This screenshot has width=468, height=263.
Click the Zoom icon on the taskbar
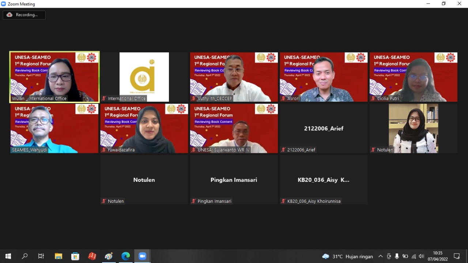pos(143,256)
